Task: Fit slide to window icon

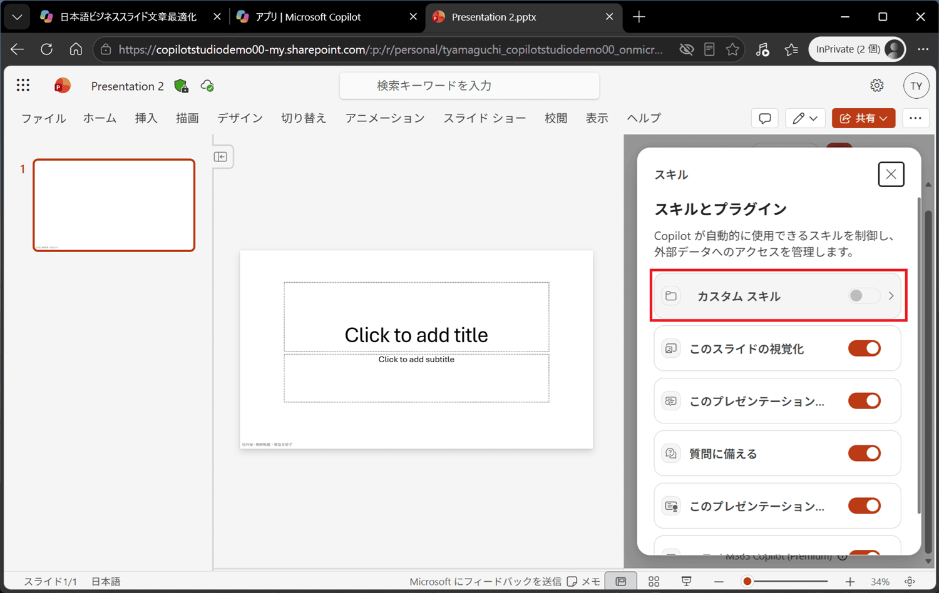Action: (x=910, y=582)
